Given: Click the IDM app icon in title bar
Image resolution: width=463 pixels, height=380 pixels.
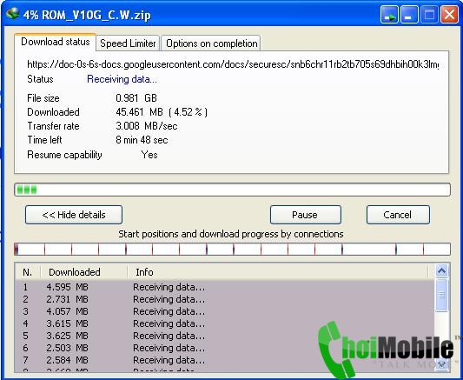Looking at the screenshot, I should [x=12, y=14].
